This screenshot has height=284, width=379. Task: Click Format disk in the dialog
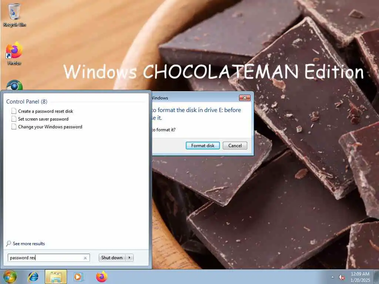tap(202, 146)
